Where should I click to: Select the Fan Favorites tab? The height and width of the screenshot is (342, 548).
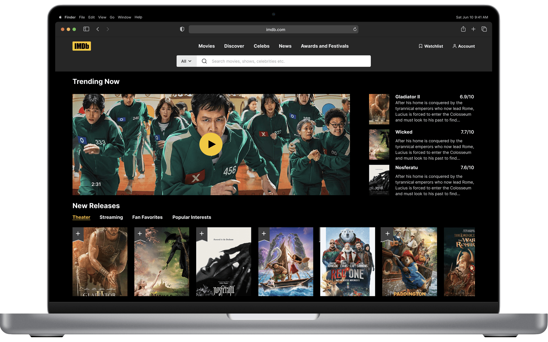[x=147, y=217]
